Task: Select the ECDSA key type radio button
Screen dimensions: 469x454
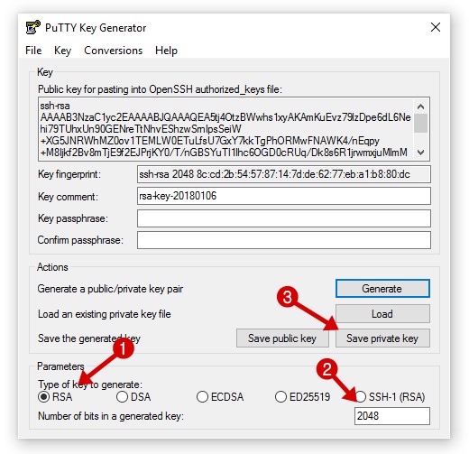Action: (x=202, y=397)
